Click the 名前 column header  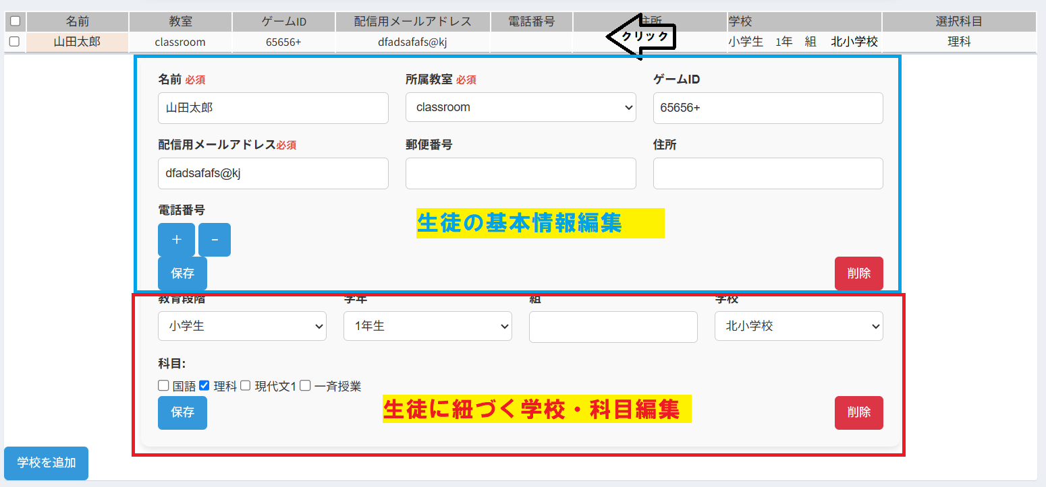coord(77,22)
